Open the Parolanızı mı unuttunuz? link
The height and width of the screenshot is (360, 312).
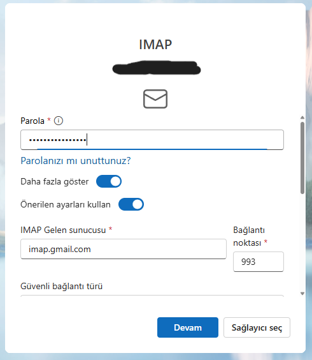click(76, 161)
